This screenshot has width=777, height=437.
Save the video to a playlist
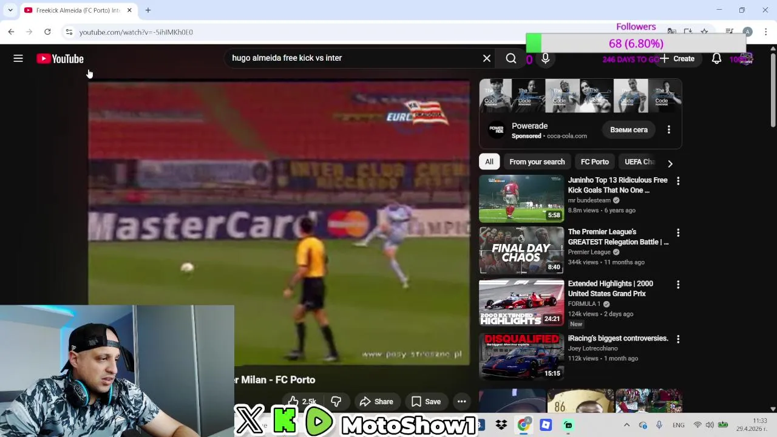click(x=426, y=401)
